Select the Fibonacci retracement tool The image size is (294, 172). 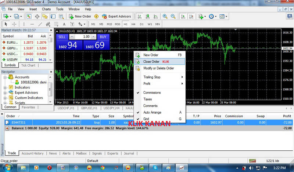56,24
